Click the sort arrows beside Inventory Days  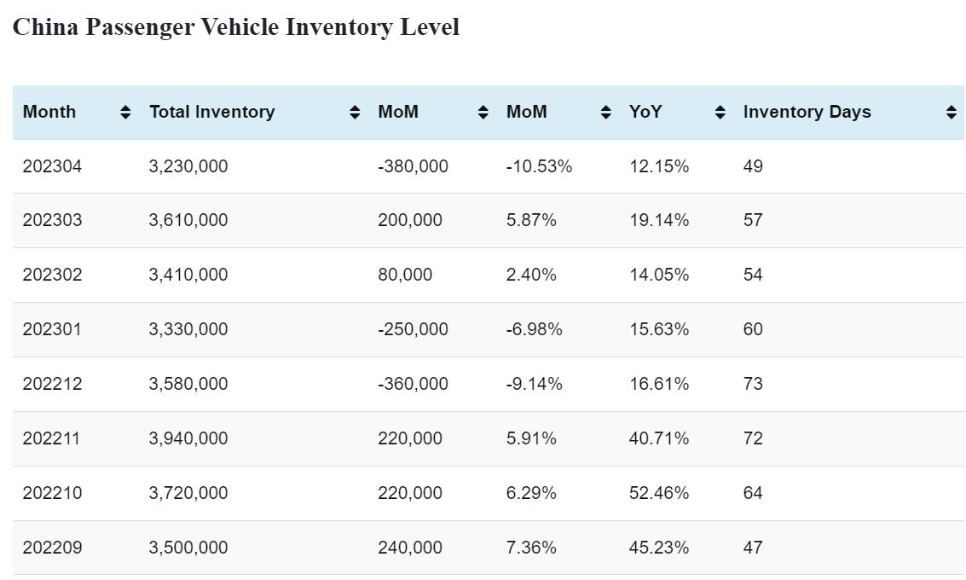pyautogui.click(x=952, y=112)
